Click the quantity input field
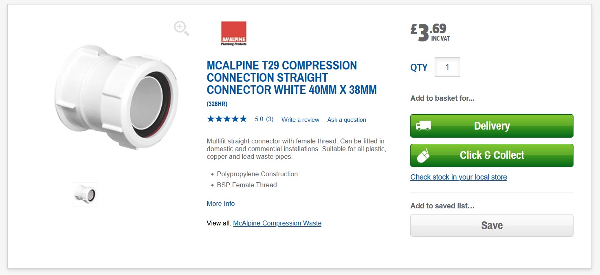This screenshot has height=275, width=600. (x=447, y=67)
